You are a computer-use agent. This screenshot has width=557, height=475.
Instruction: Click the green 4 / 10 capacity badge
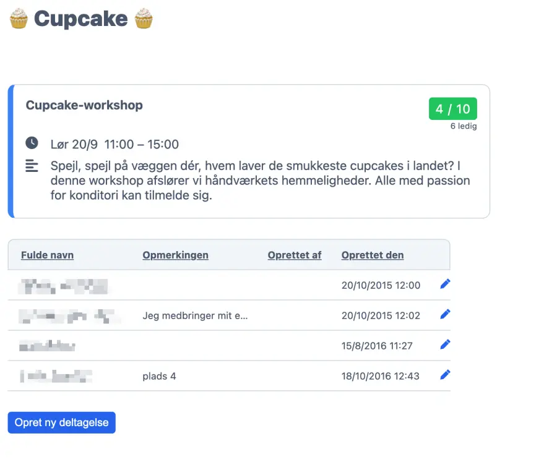tap(452, 109)
